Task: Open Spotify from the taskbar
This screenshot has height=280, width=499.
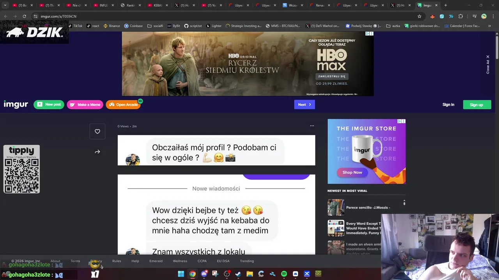Action: pyautogui.click(x=284, y=274)
